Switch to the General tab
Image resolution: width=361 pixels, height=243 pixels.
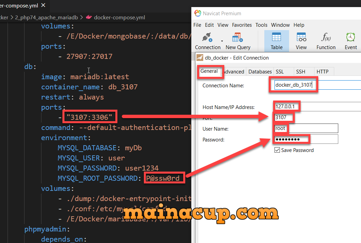tap(209, 71)
